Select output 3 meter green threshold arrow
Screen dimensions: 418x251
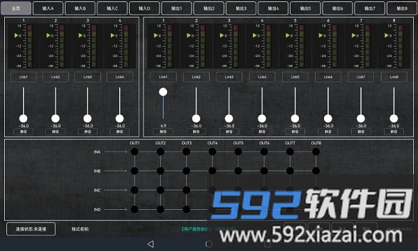coord(222,35)
